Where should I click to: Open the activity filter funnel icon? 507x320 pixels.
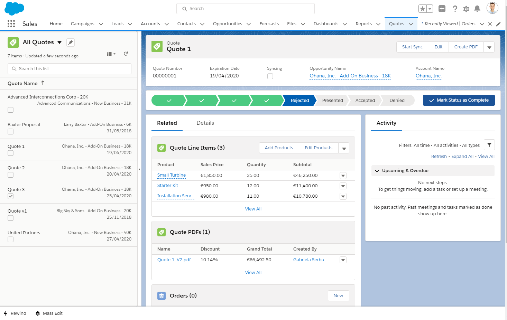489,145
